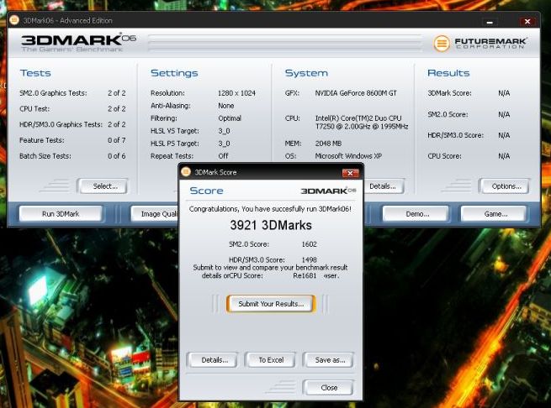Click the CPU value Intel Core 2 Duo T7250
The height and width of the screenshot is (408, 551).
(x=362, y=122)
